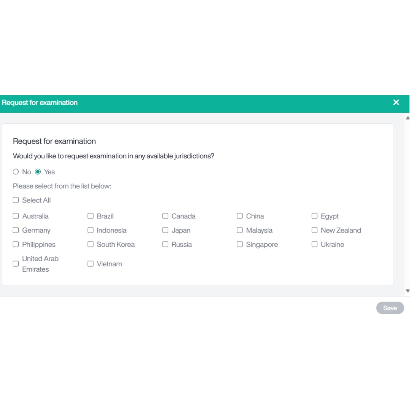Check the Canada option
Screen dimensions: 411x411
pos(165,216)
